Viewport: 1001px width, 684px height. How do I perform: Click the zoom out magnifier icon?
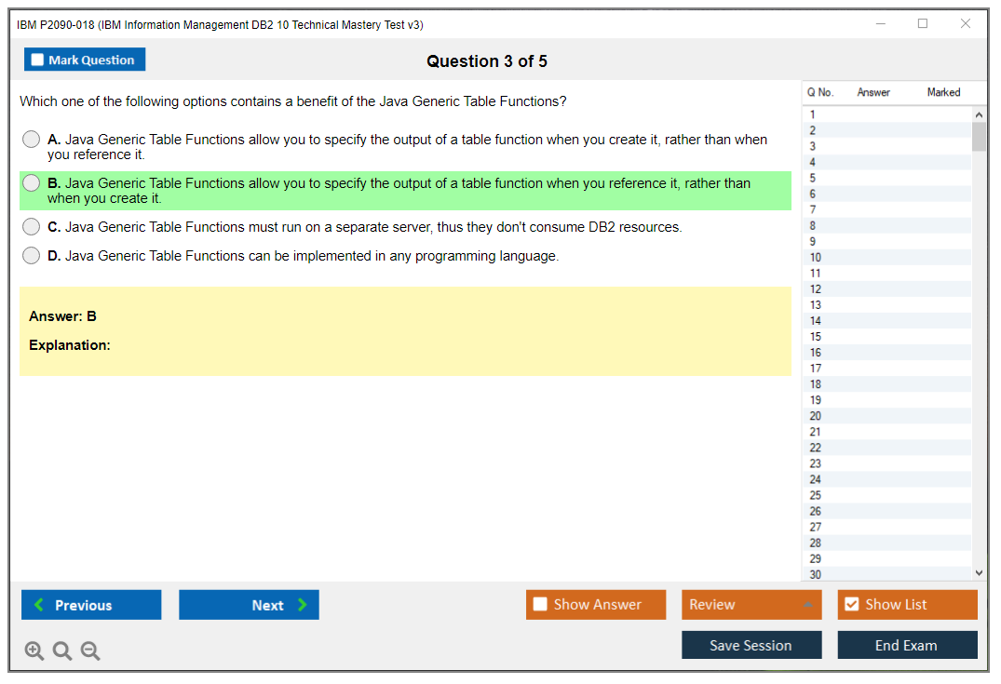[90, 651]
